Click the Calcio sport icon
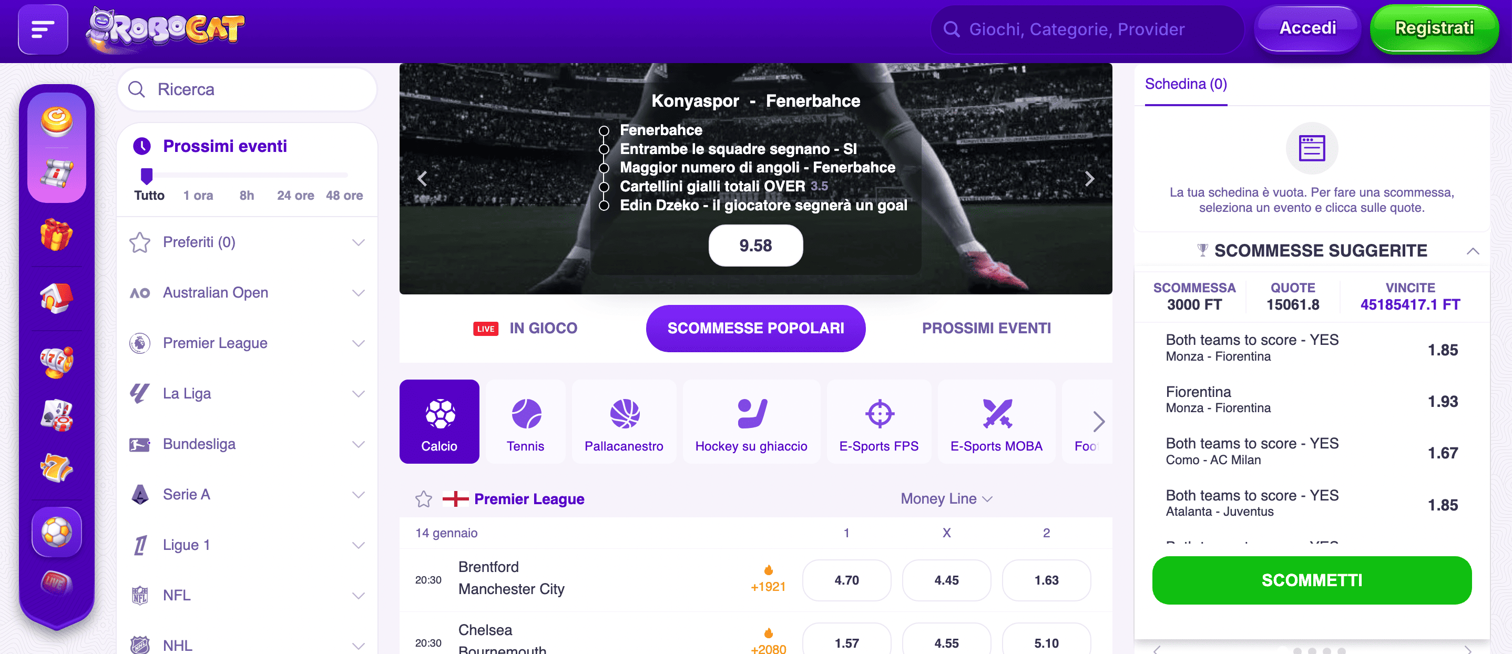This screenshot has width=1512, height=654. pyautogui.click(x=439, y=422)
